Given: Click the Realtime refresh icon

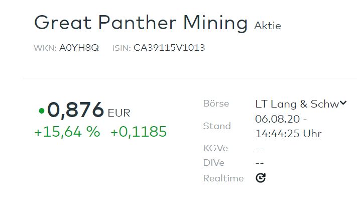Looking at the screenshot, I should click(260, 178).
